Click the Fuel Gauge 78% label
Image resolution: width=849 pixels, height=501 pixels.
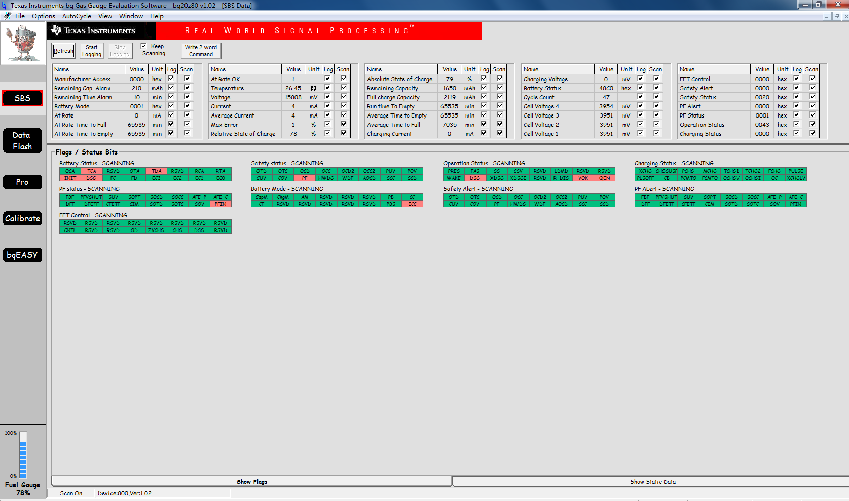22,489
